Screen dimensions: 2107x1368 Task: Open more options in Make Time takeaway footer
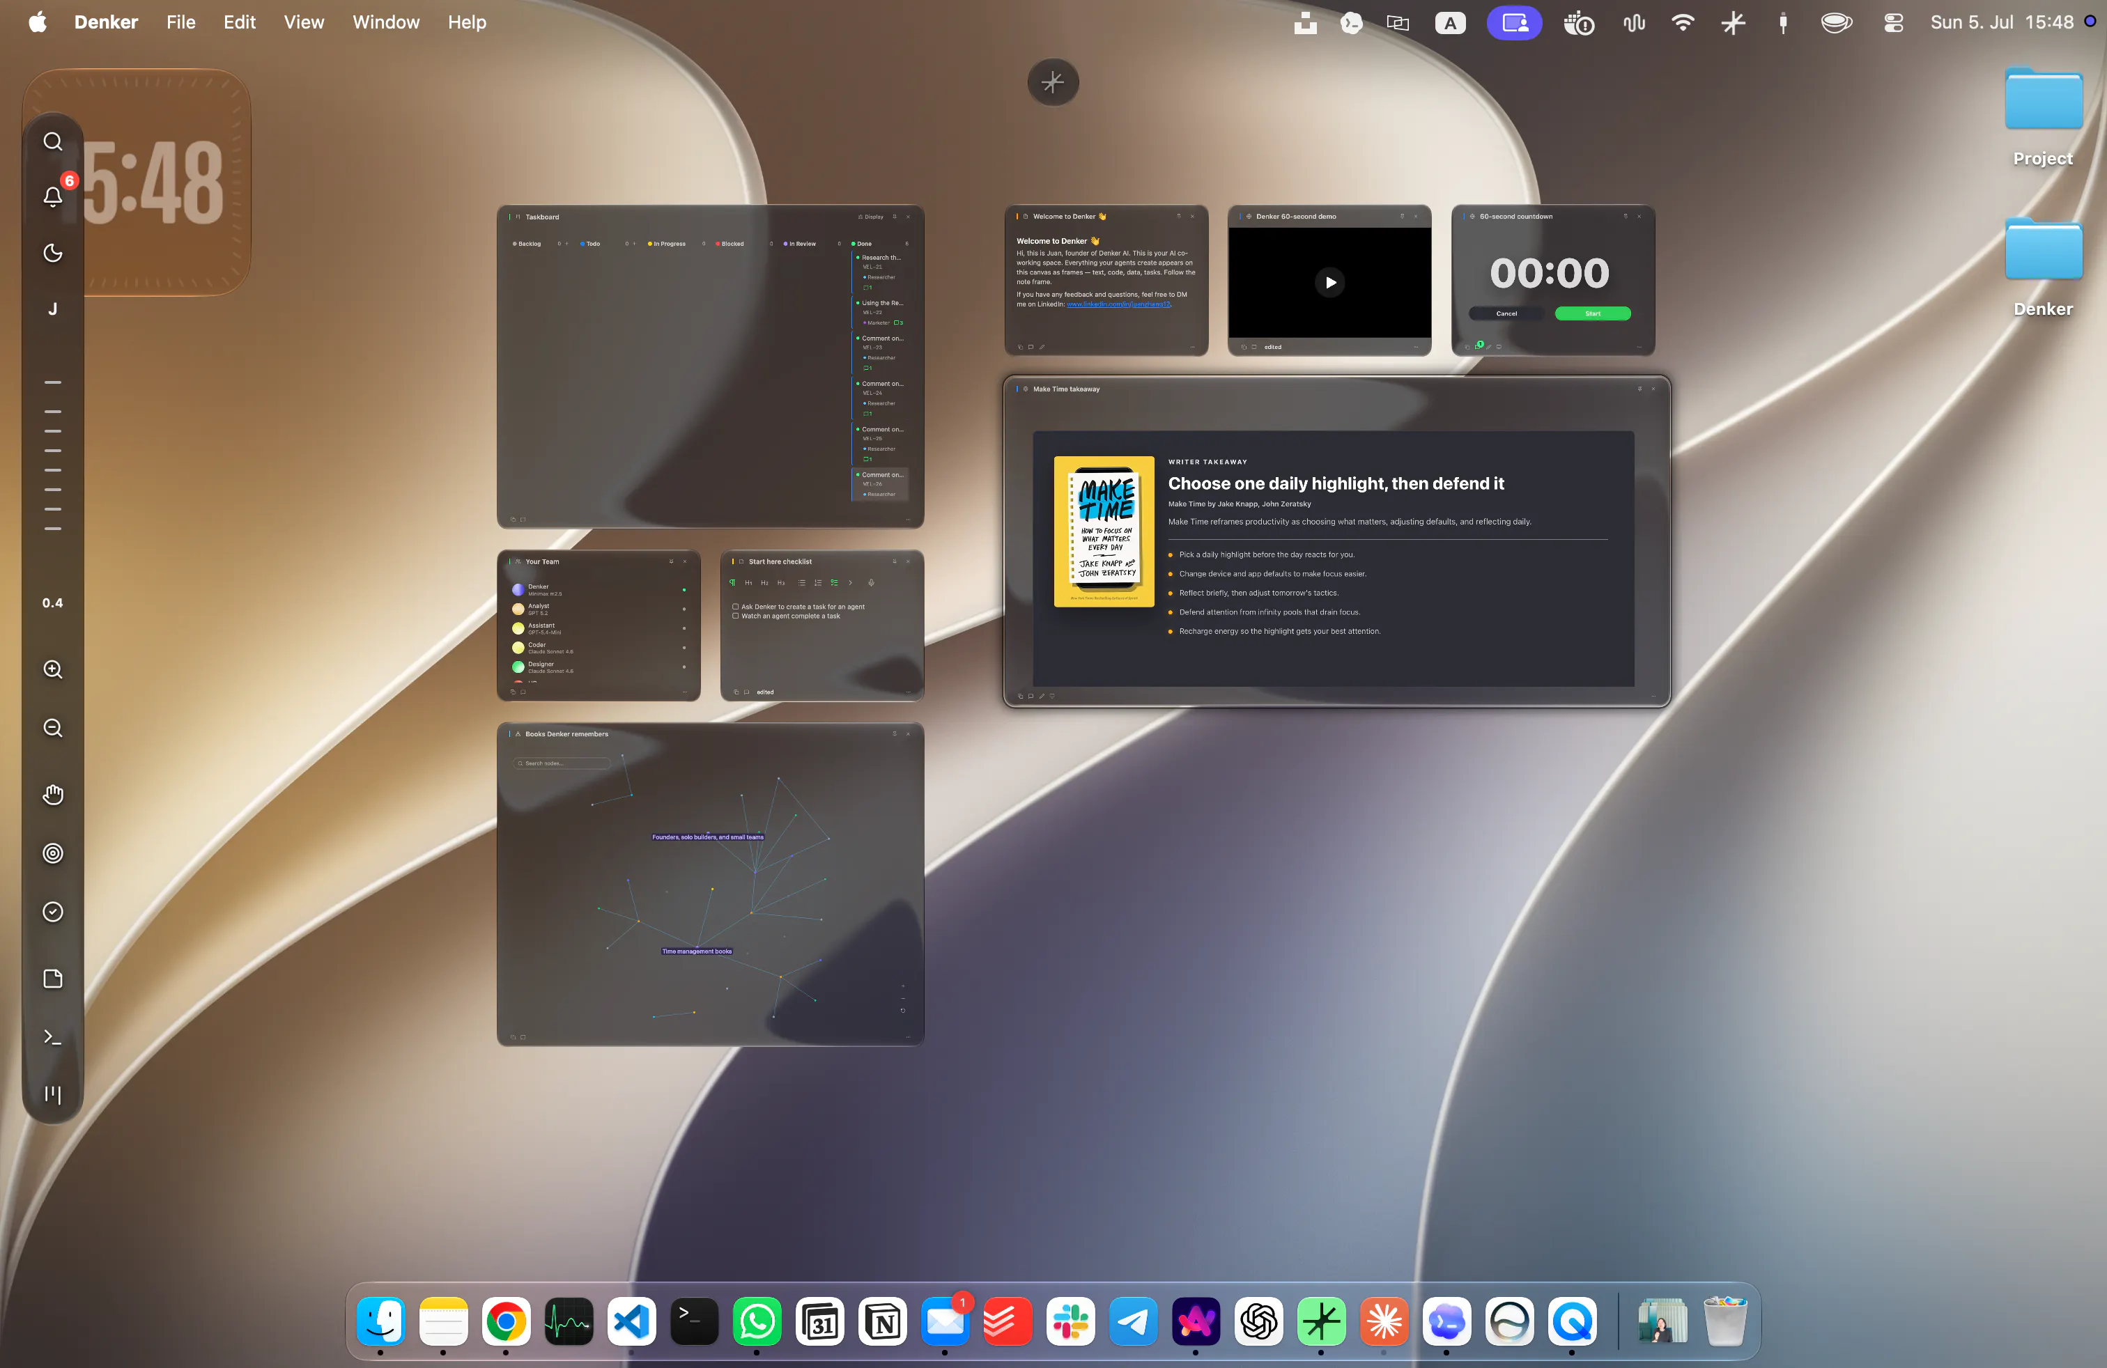point(1653,697)
